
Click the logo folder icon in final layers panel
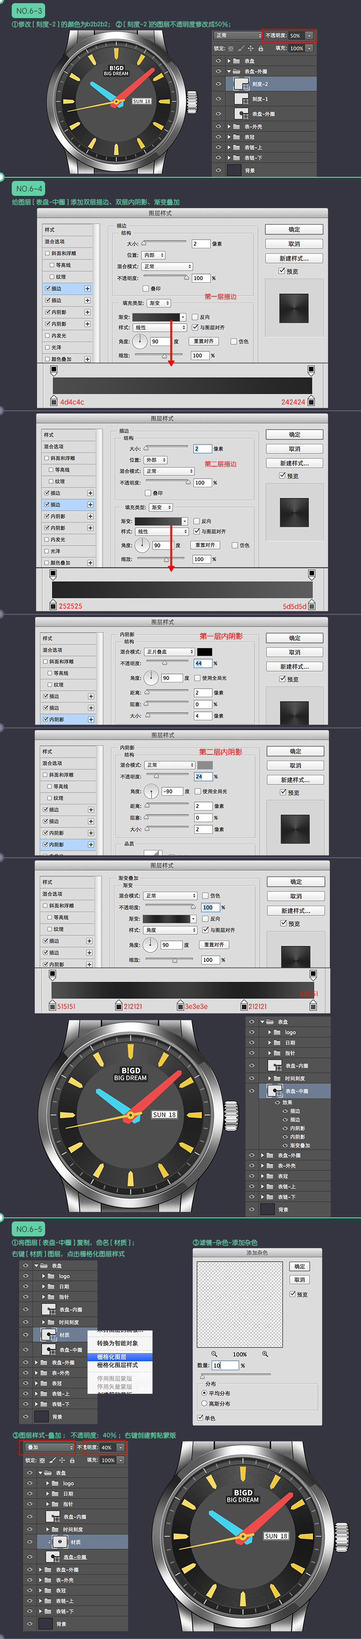56,1483
